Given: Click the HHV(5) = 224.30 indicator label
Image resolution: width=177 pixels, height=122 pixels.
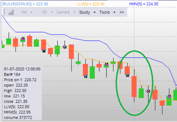Looking at the screenshot, I should [x=144, y=4].
